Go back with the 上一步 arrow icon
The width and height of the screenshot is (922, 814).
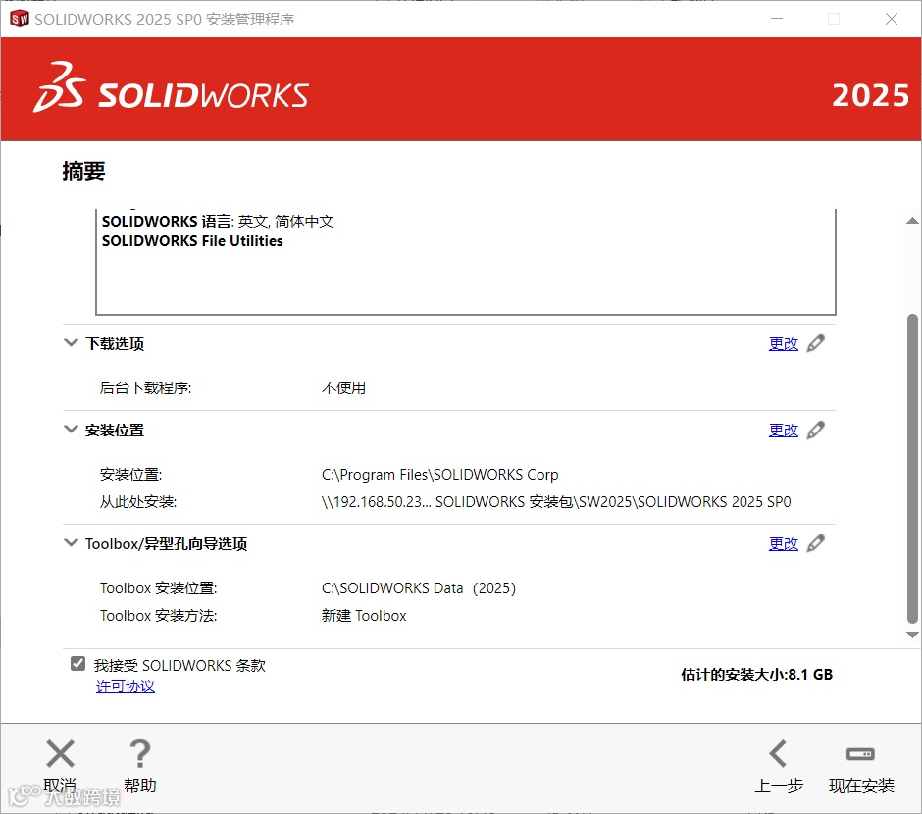(778, 753)
